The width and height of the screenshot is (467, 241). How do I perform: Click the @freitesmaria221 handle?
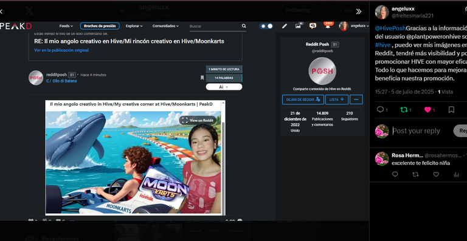tap(412, 16)
